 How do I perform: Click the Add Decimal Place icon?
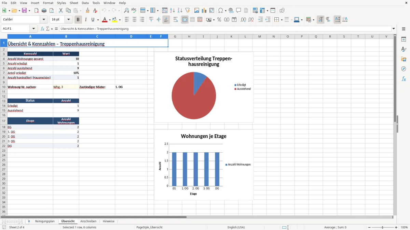[244, 20]
